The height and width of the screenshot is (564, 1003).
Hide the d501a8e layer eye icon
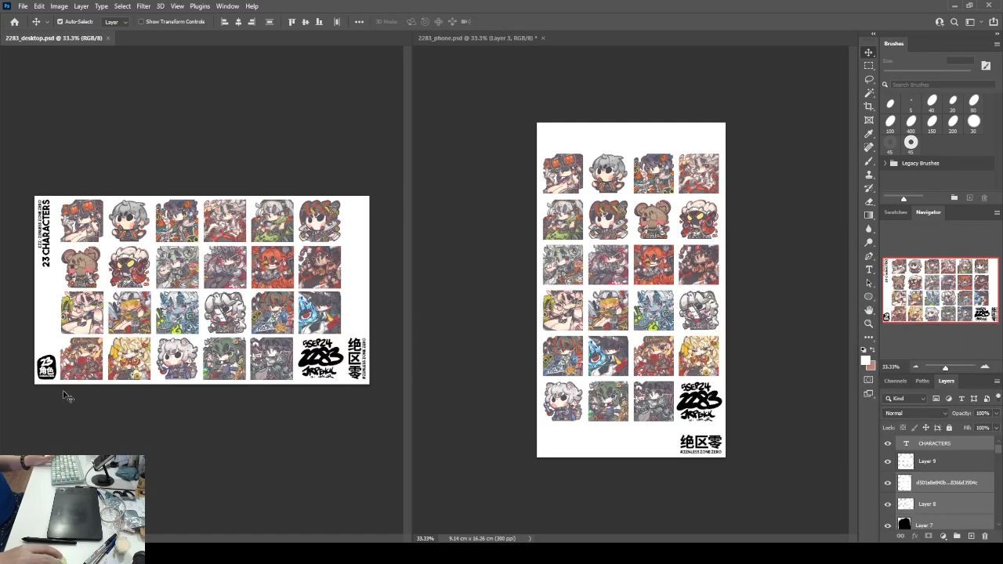(888, 483)
